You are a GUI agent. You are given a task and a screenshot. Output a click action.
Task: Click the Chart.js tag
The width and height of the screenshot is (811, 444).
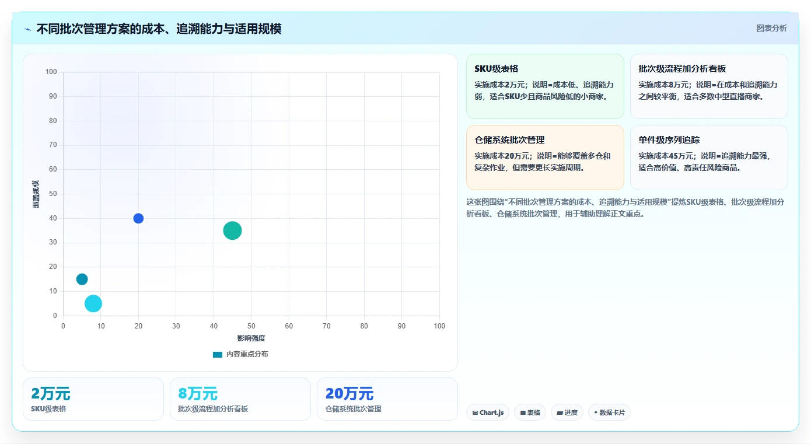click(x=488, y=412)
